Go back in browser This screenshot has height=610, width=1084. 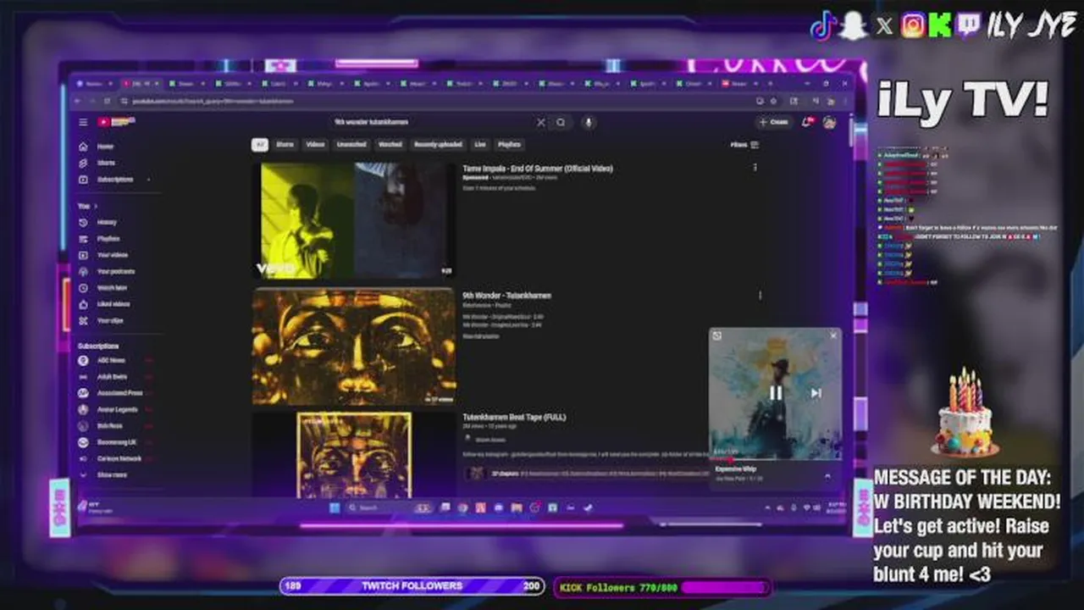click(x=79, y=101)
